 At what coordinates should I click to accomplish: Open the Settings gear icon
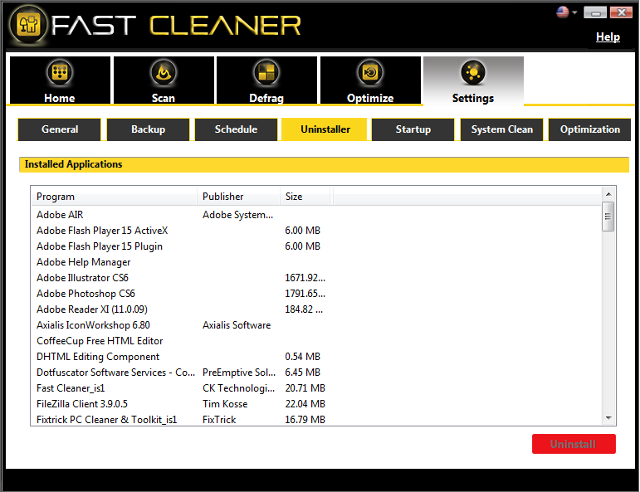(473, 73)
